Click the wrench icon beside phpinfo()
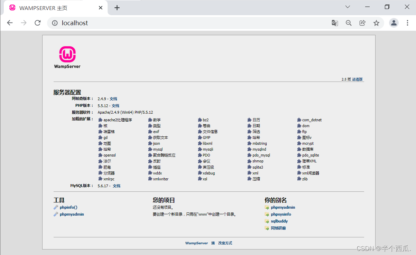Screen dimensions: 416x255 tap(56, 207)
